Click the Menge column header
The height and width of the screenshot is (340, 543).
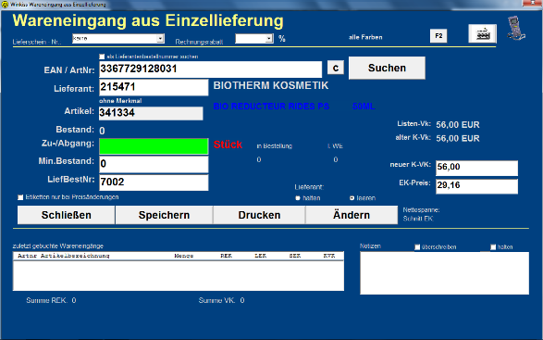click(184, 256)
